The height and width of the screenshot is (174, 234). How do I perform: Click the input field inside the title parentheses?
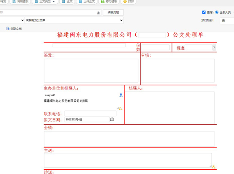click(152, 35)
